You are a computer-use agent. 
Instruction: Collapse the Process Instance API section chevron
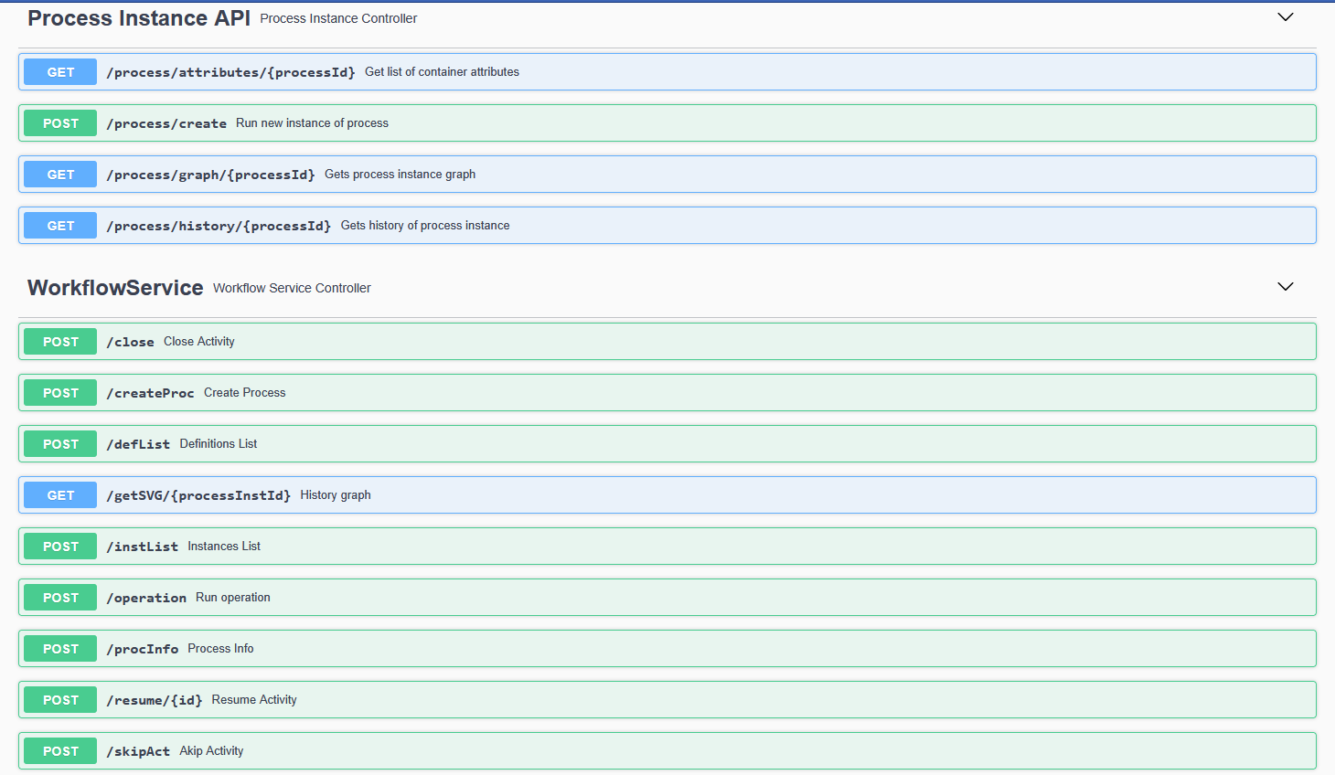1285,17
